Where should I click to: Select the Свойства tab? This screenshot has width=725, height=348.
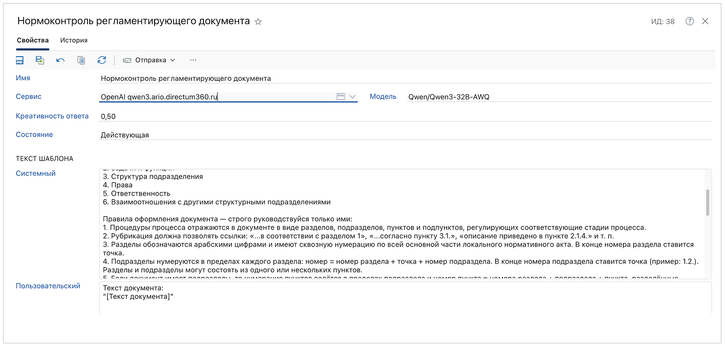pos(32,40)
